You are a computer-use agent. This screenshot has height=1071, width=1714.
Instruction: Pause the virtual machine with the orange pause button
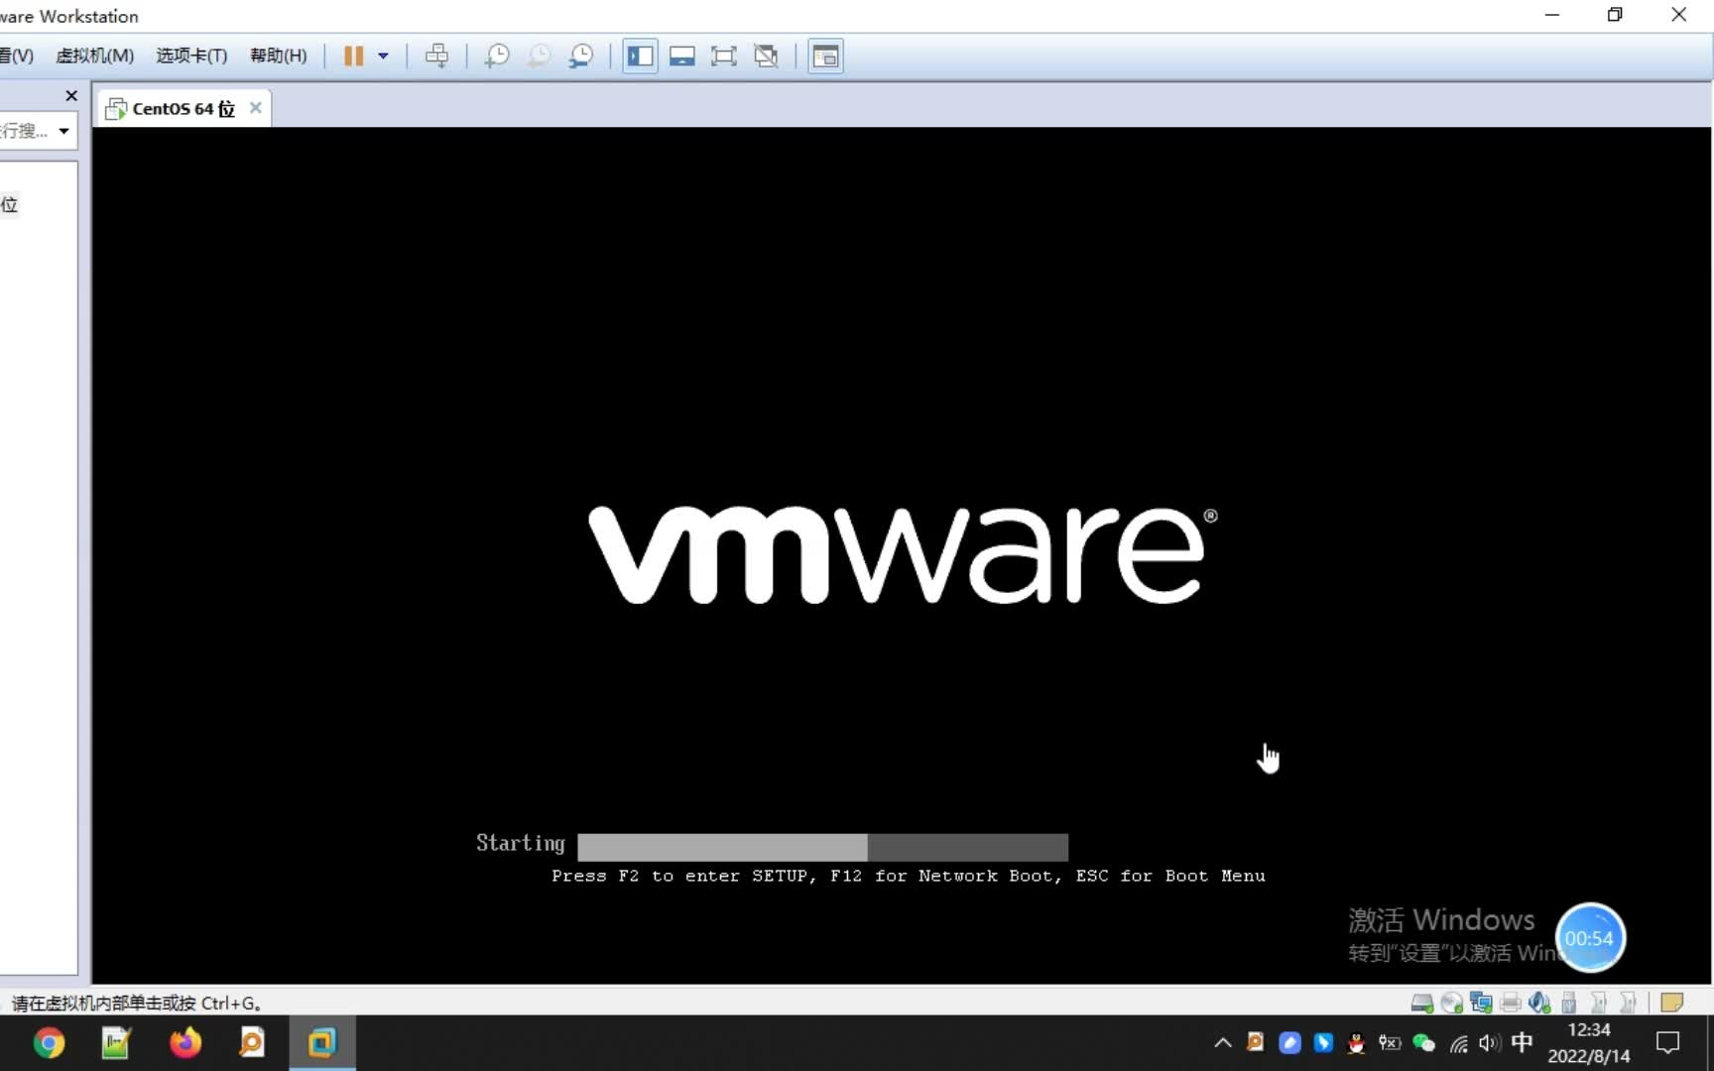pos(353,57)
